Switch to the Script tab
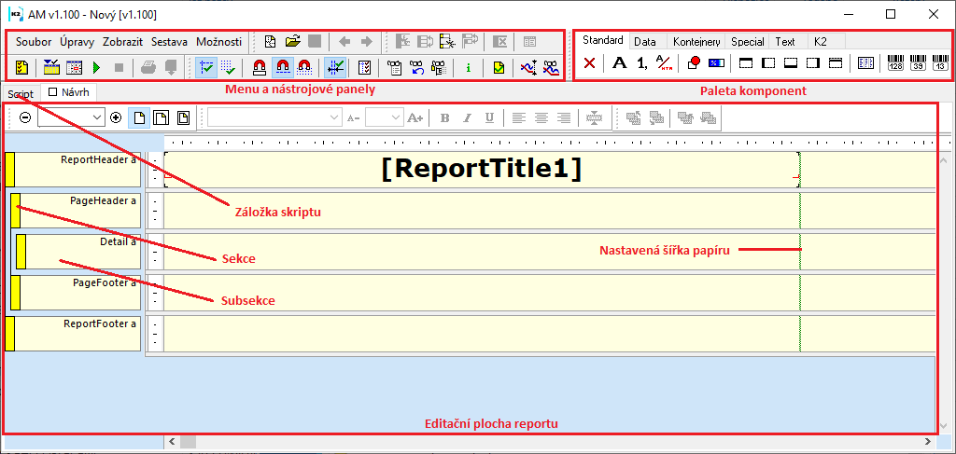 pos(21,94)
